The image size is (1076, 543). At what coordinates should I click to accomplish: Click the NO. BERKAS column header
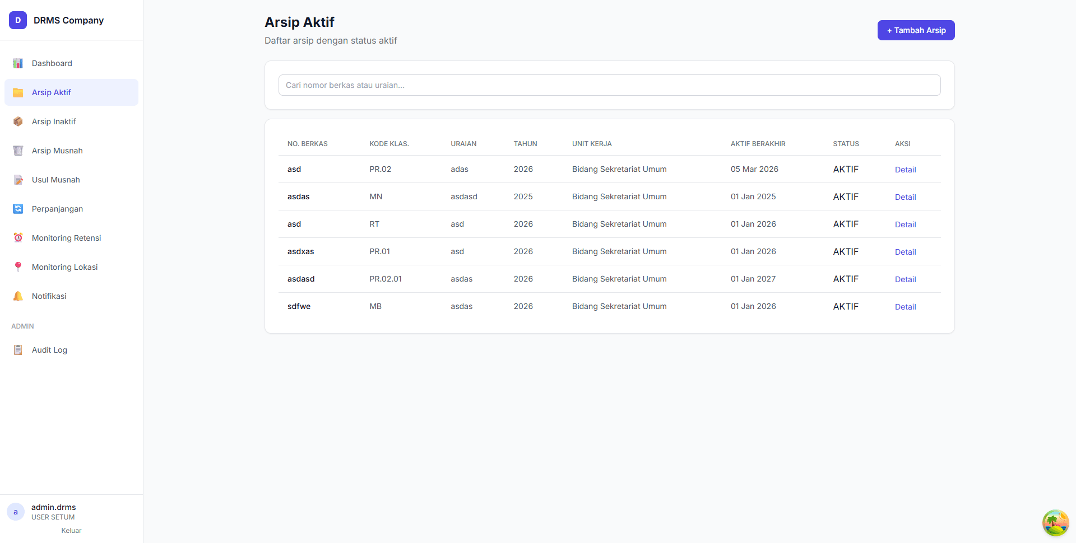coord(308,144)
